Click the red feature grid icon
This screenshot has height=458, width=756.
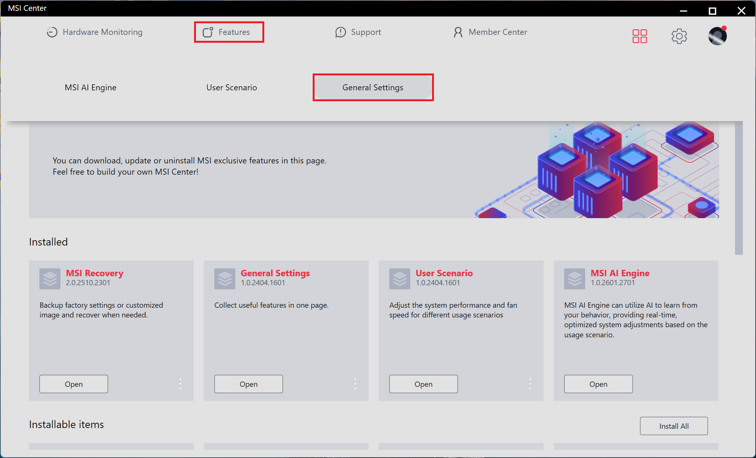click(640, 36)
